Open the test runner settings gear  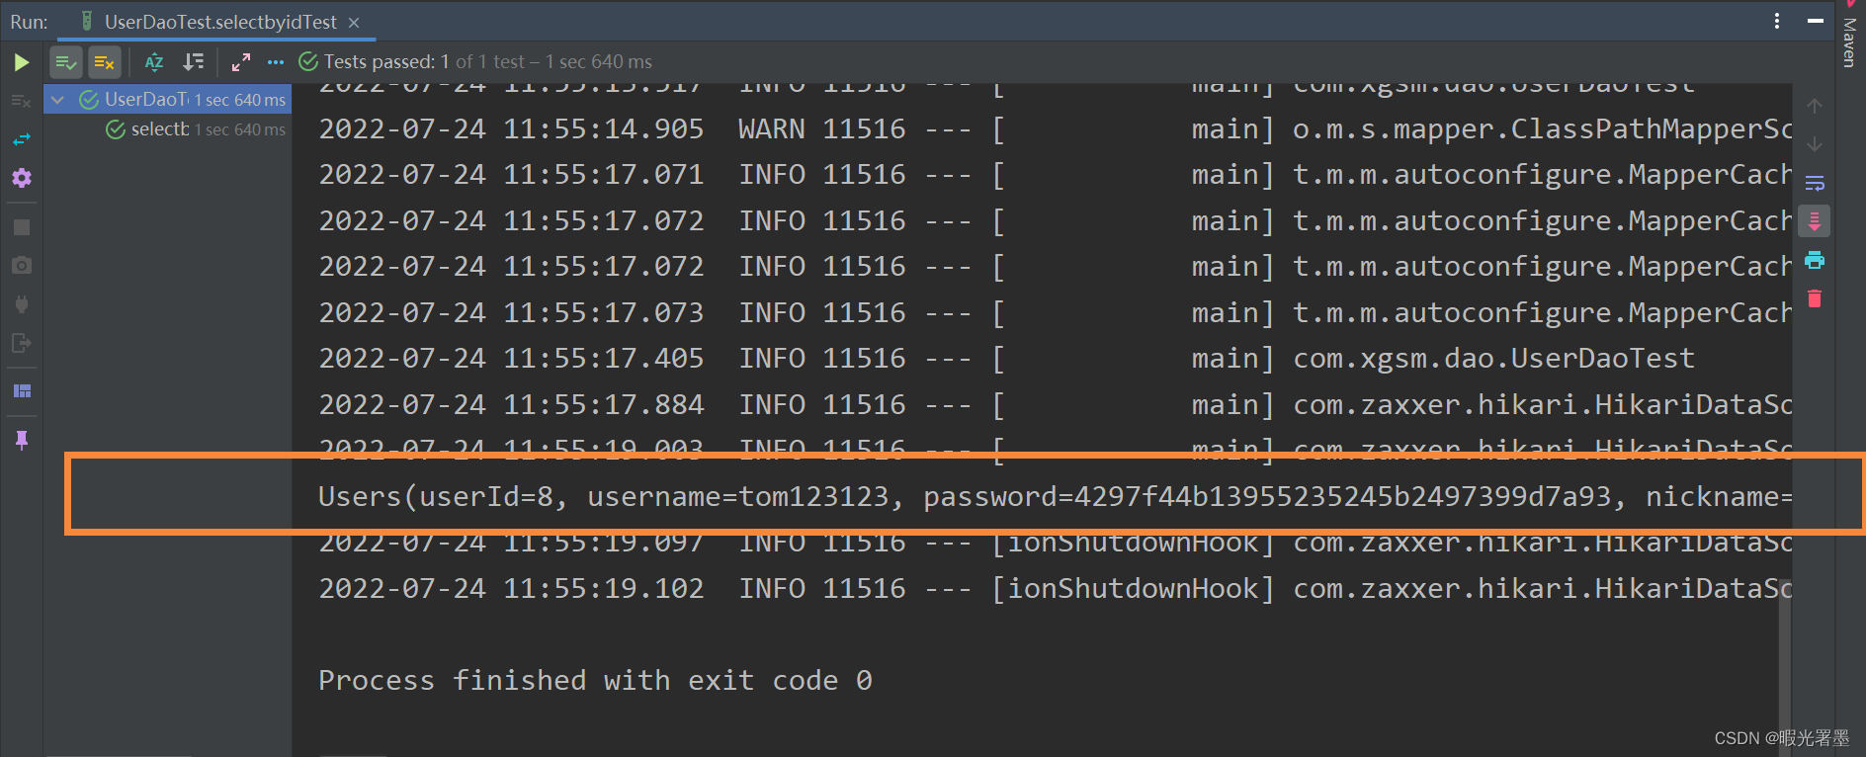[21, 178]
